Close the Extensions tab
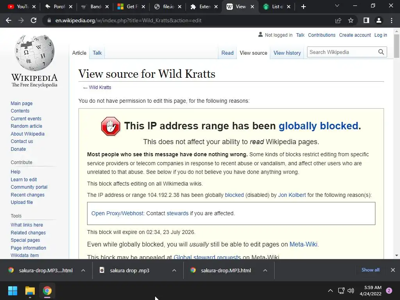This screenshot has height=300, width=400. click(x=216, y=7)
